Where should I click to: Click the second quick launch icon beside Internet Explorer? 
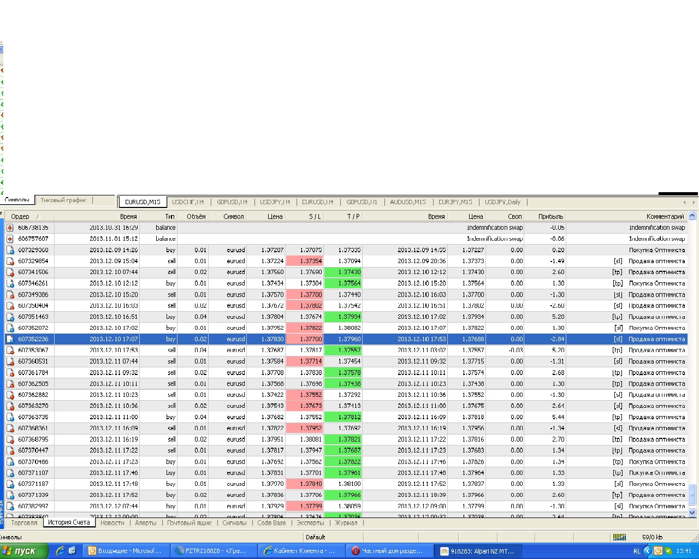pyautogui.click(x=72, y=551)
